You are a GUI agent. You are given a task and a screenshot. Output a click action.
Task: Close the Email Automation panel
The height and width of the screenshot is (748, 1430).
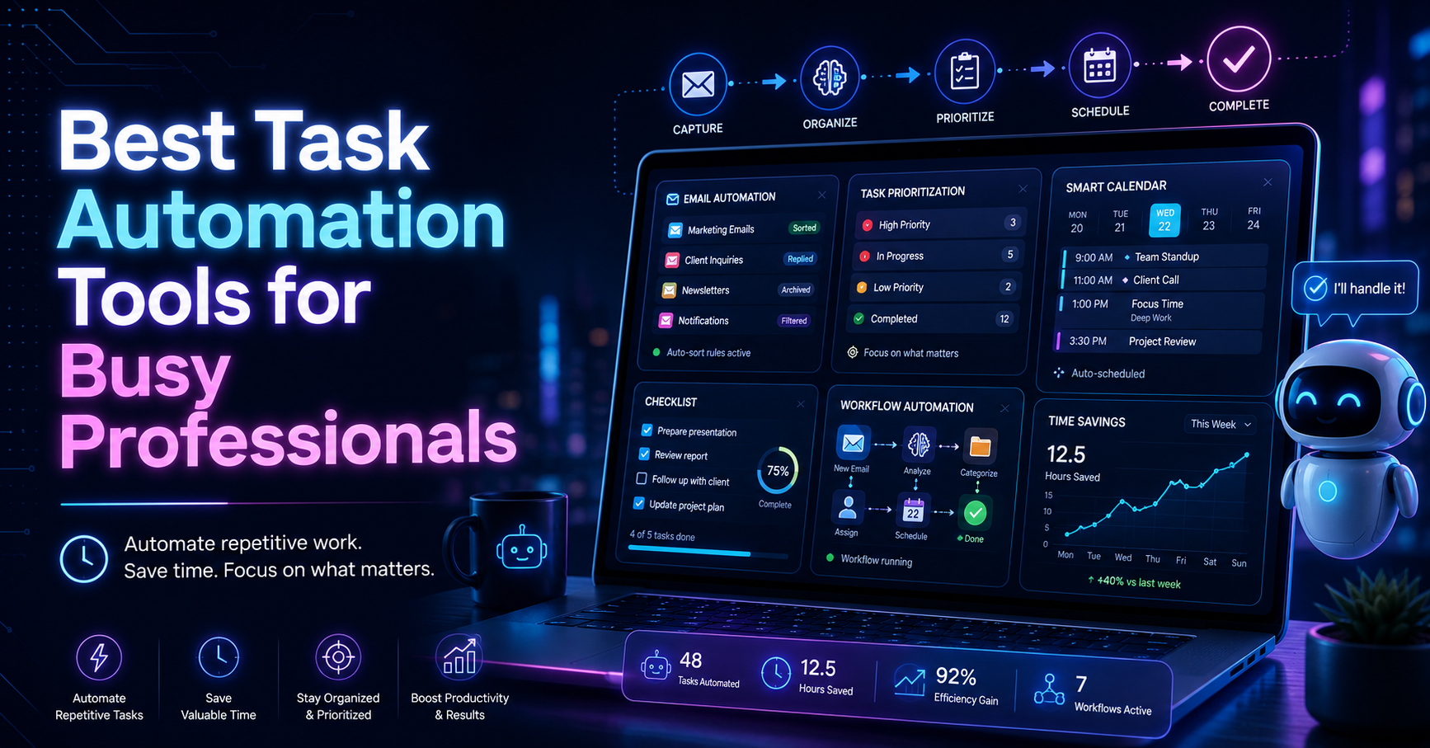click(x=821, y=195)
